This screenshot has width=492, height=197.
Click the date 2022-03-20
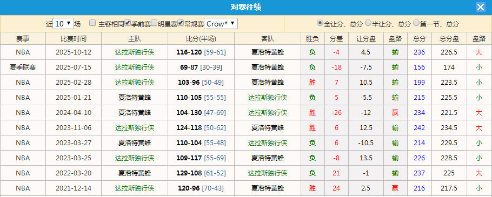coord(74,173)
